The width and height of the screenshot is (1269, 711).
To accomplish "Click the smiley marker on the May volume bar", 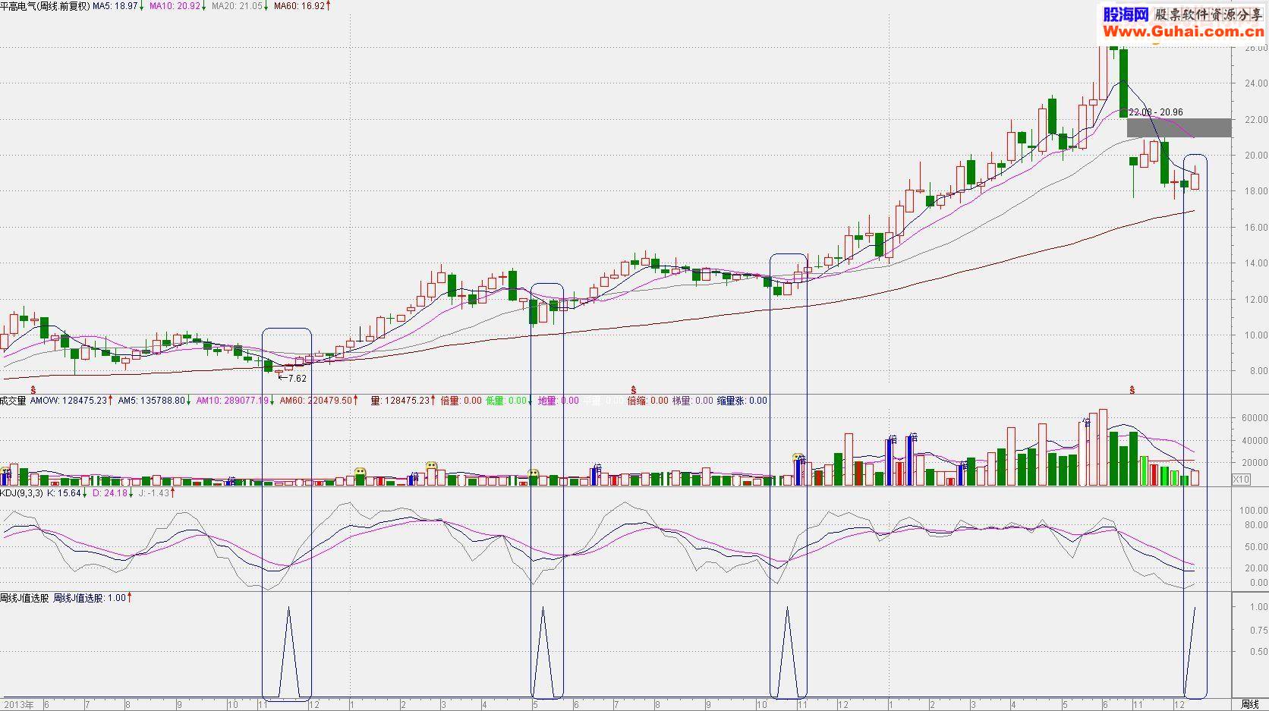I will point(534,473).
